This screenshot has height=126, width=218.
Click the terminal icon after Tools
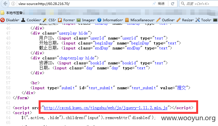point(215,20)
